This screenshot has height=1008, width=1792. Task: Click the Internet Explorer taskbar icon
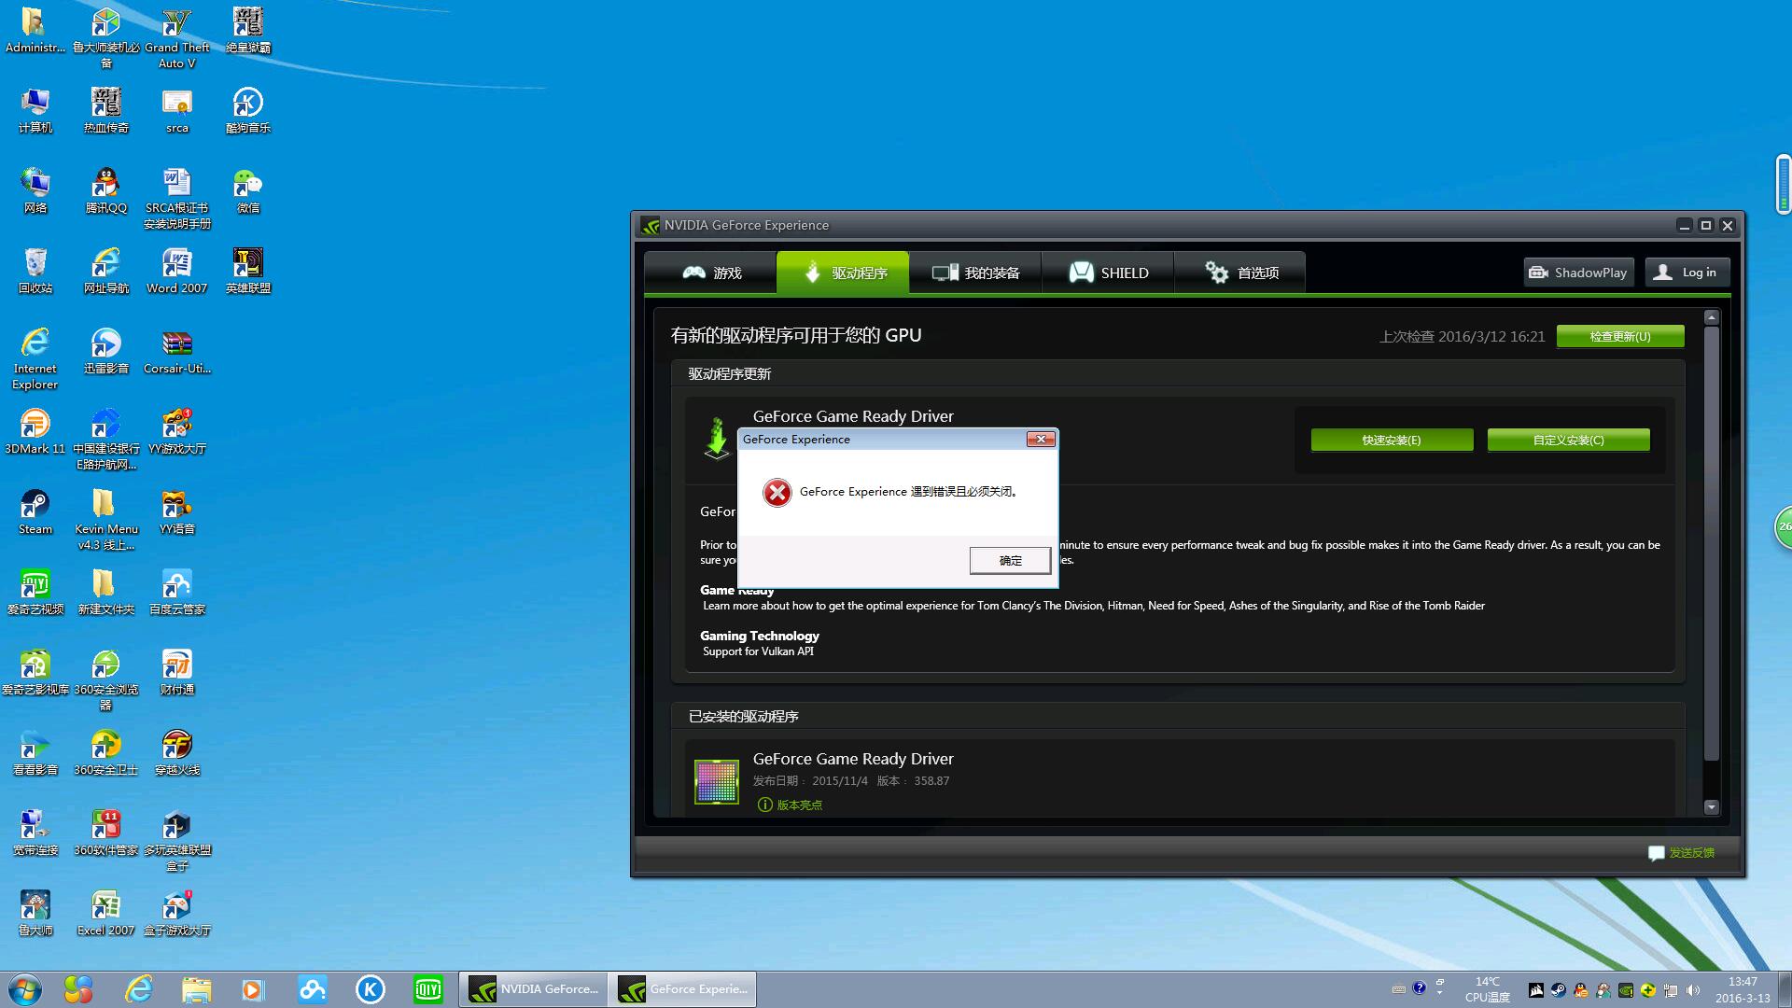click(x=139, y=989)
